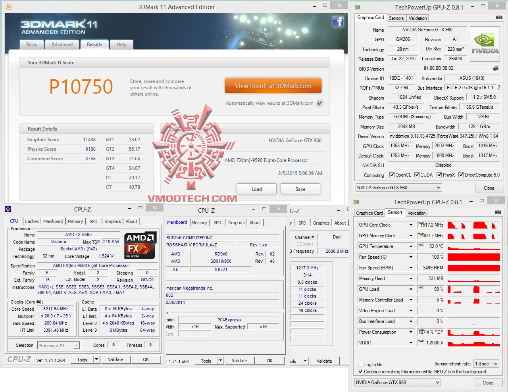
Task: Click the Bus Interface question mark icon
Action: click(499, 88)
